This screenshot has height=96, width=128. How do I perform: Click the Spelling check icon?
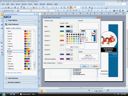(x=21, y=7)
